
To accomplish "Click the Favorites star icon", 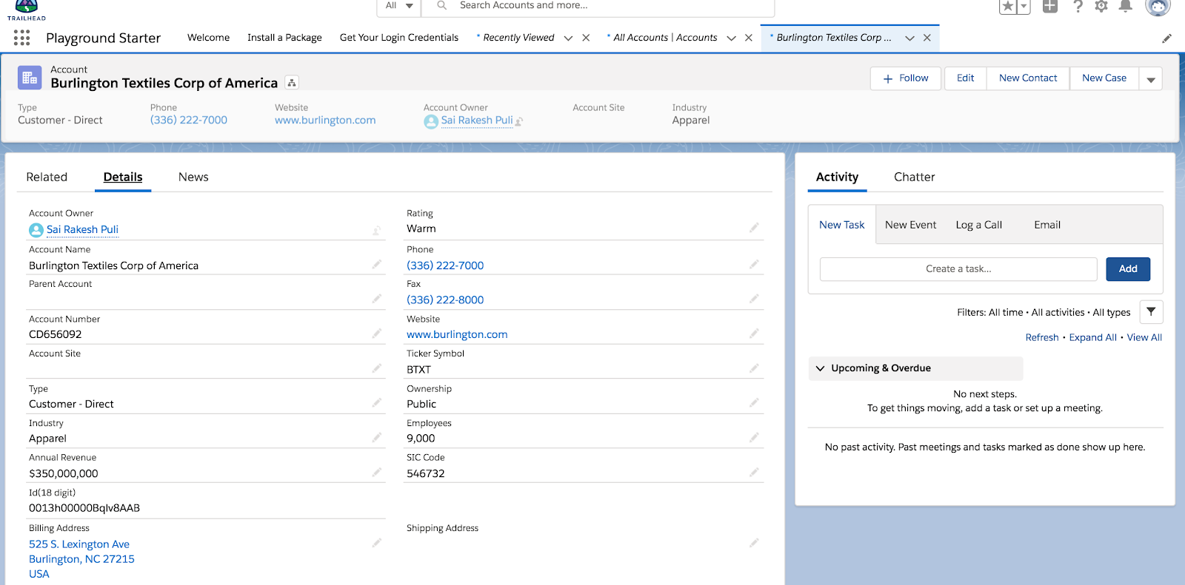I will [x=1007, y=7].
